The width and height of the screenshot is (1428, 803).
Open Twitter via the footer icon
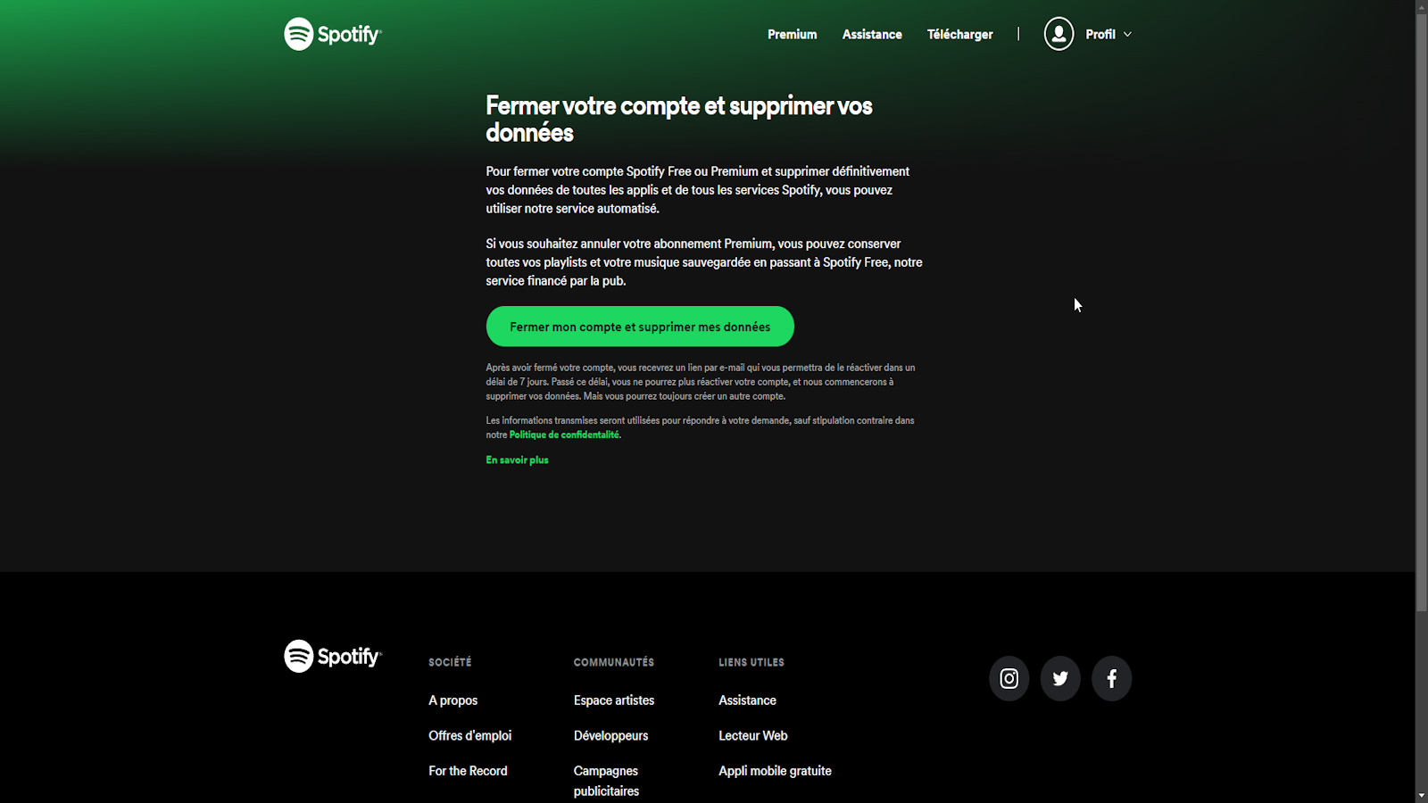[x=1060, y=678]
